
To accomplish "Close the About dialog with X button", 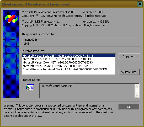I will point(140,4).
